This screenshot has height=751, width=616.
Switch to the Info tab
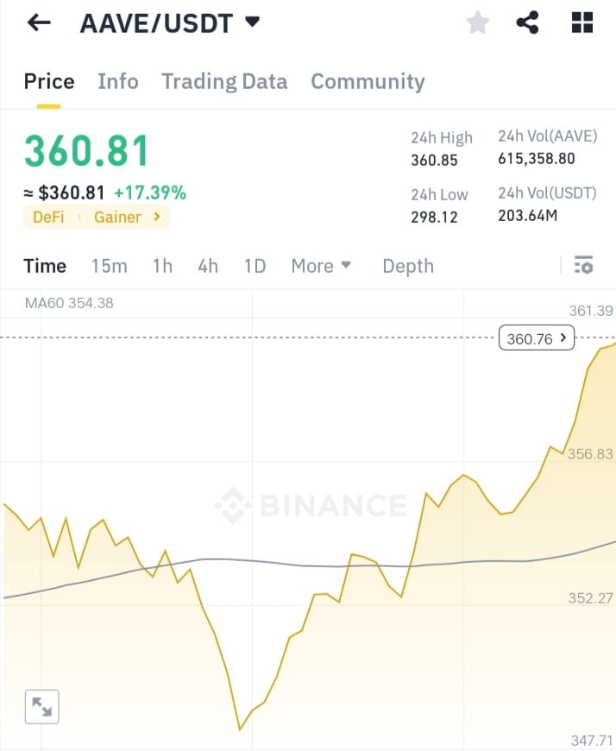(118, 81)
